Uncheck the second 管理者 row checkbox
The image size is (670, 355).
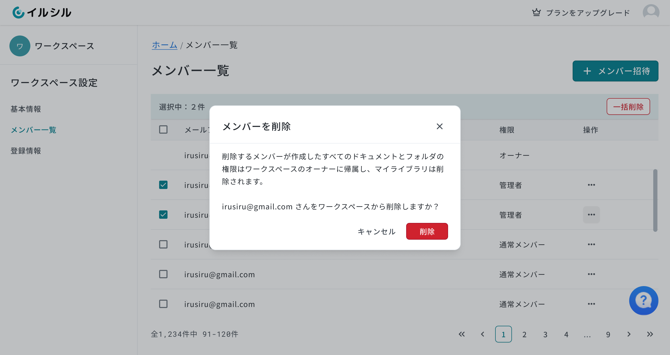point(163,215)
